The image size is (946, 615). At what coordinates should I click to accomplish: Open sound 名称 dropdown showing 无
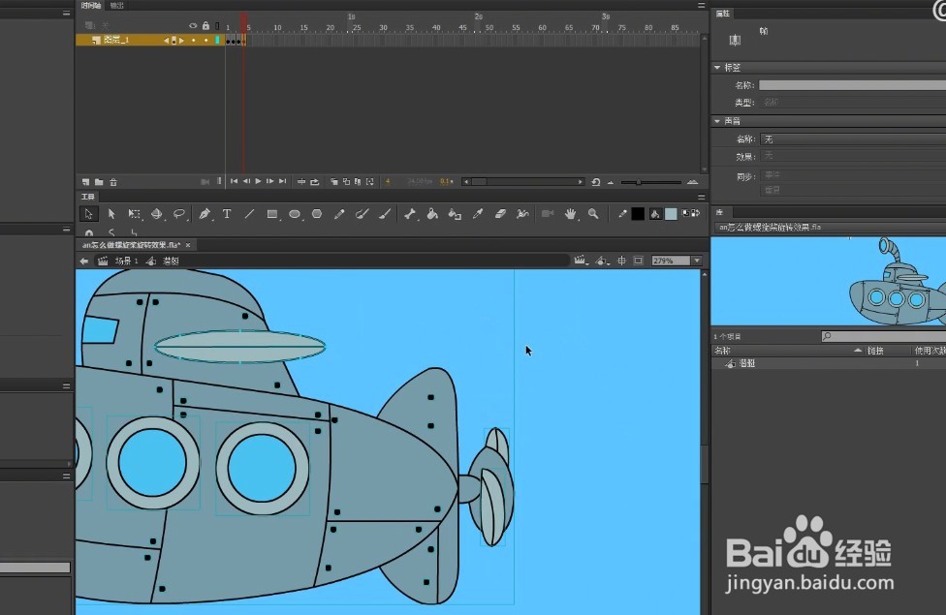pyautogui.click(x=853, y=139)
